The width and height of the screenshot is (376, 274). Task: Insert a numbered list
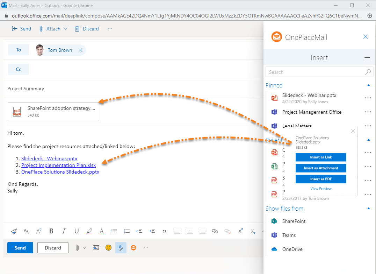[127, 231]
